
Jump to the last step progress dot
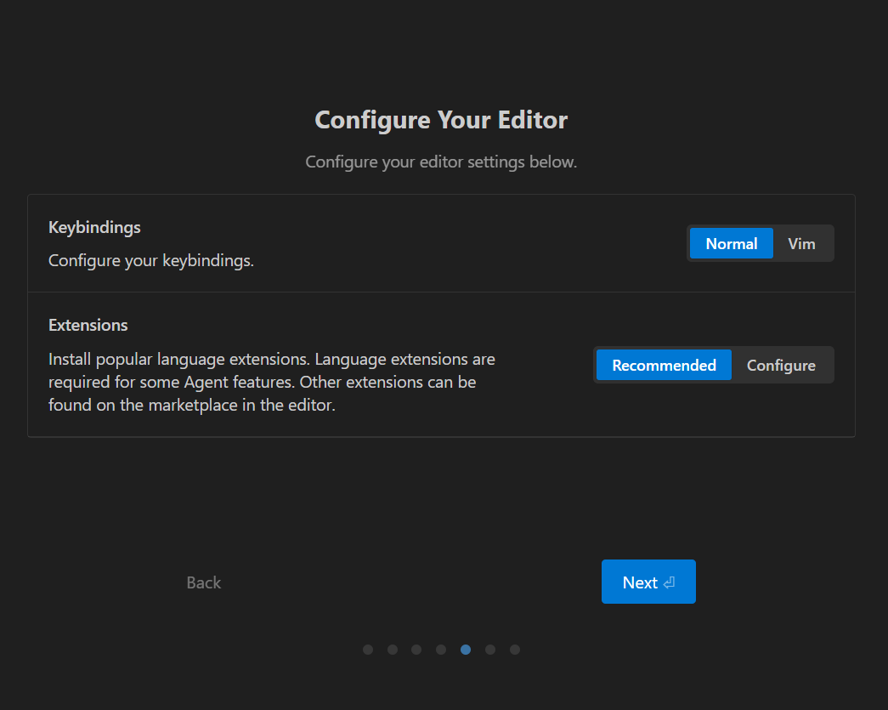(515, 650)
